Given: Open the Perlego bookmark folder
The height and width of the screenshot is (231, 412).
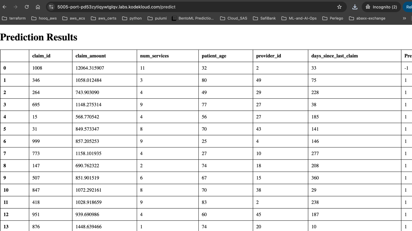Looking at the screenshot, I should [x=333, y=18].
